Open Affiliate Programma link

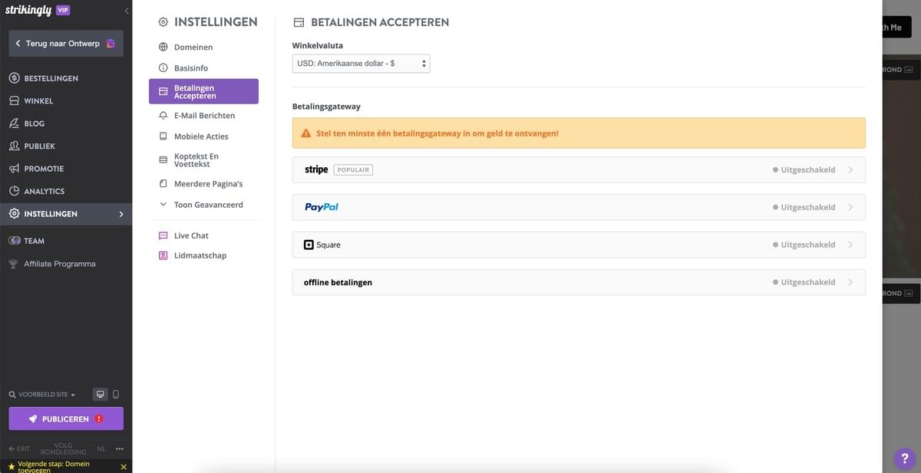[60, 264]
